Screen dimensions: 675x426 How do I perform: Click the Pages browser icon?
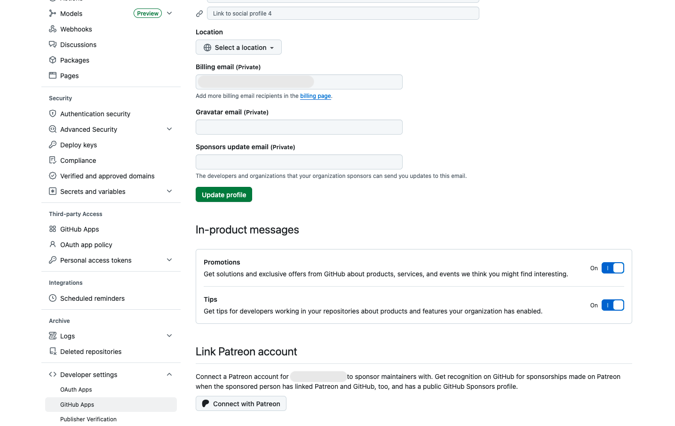[x=53, y=75]
